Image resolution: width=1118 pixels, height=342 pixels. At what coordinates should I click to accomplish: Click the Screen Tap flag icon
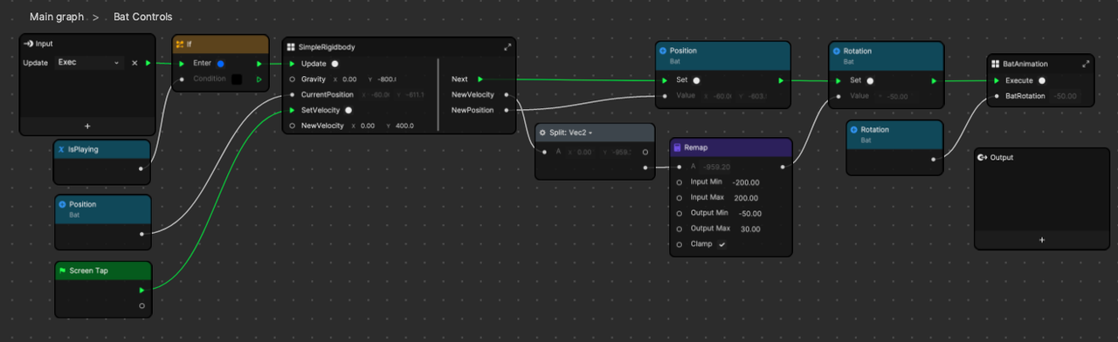coord(62,270)
